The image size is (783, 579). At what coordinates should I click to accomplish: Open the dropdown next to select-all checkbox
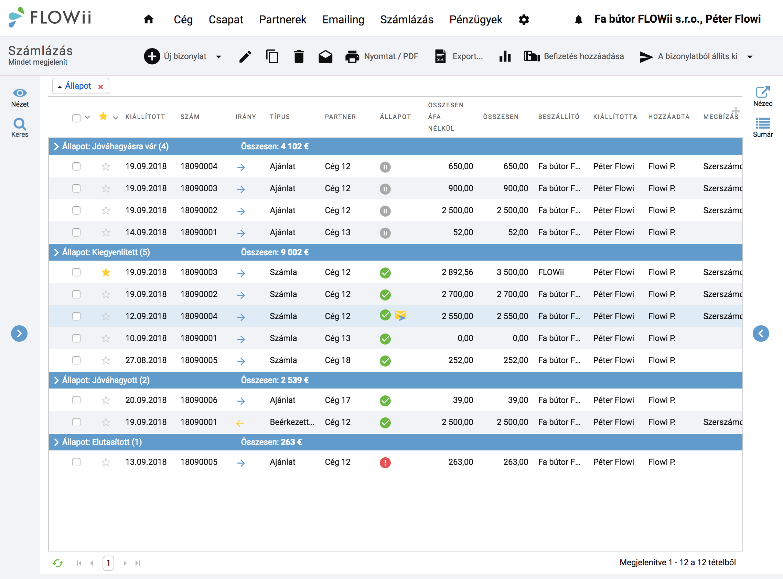[87, 117]
